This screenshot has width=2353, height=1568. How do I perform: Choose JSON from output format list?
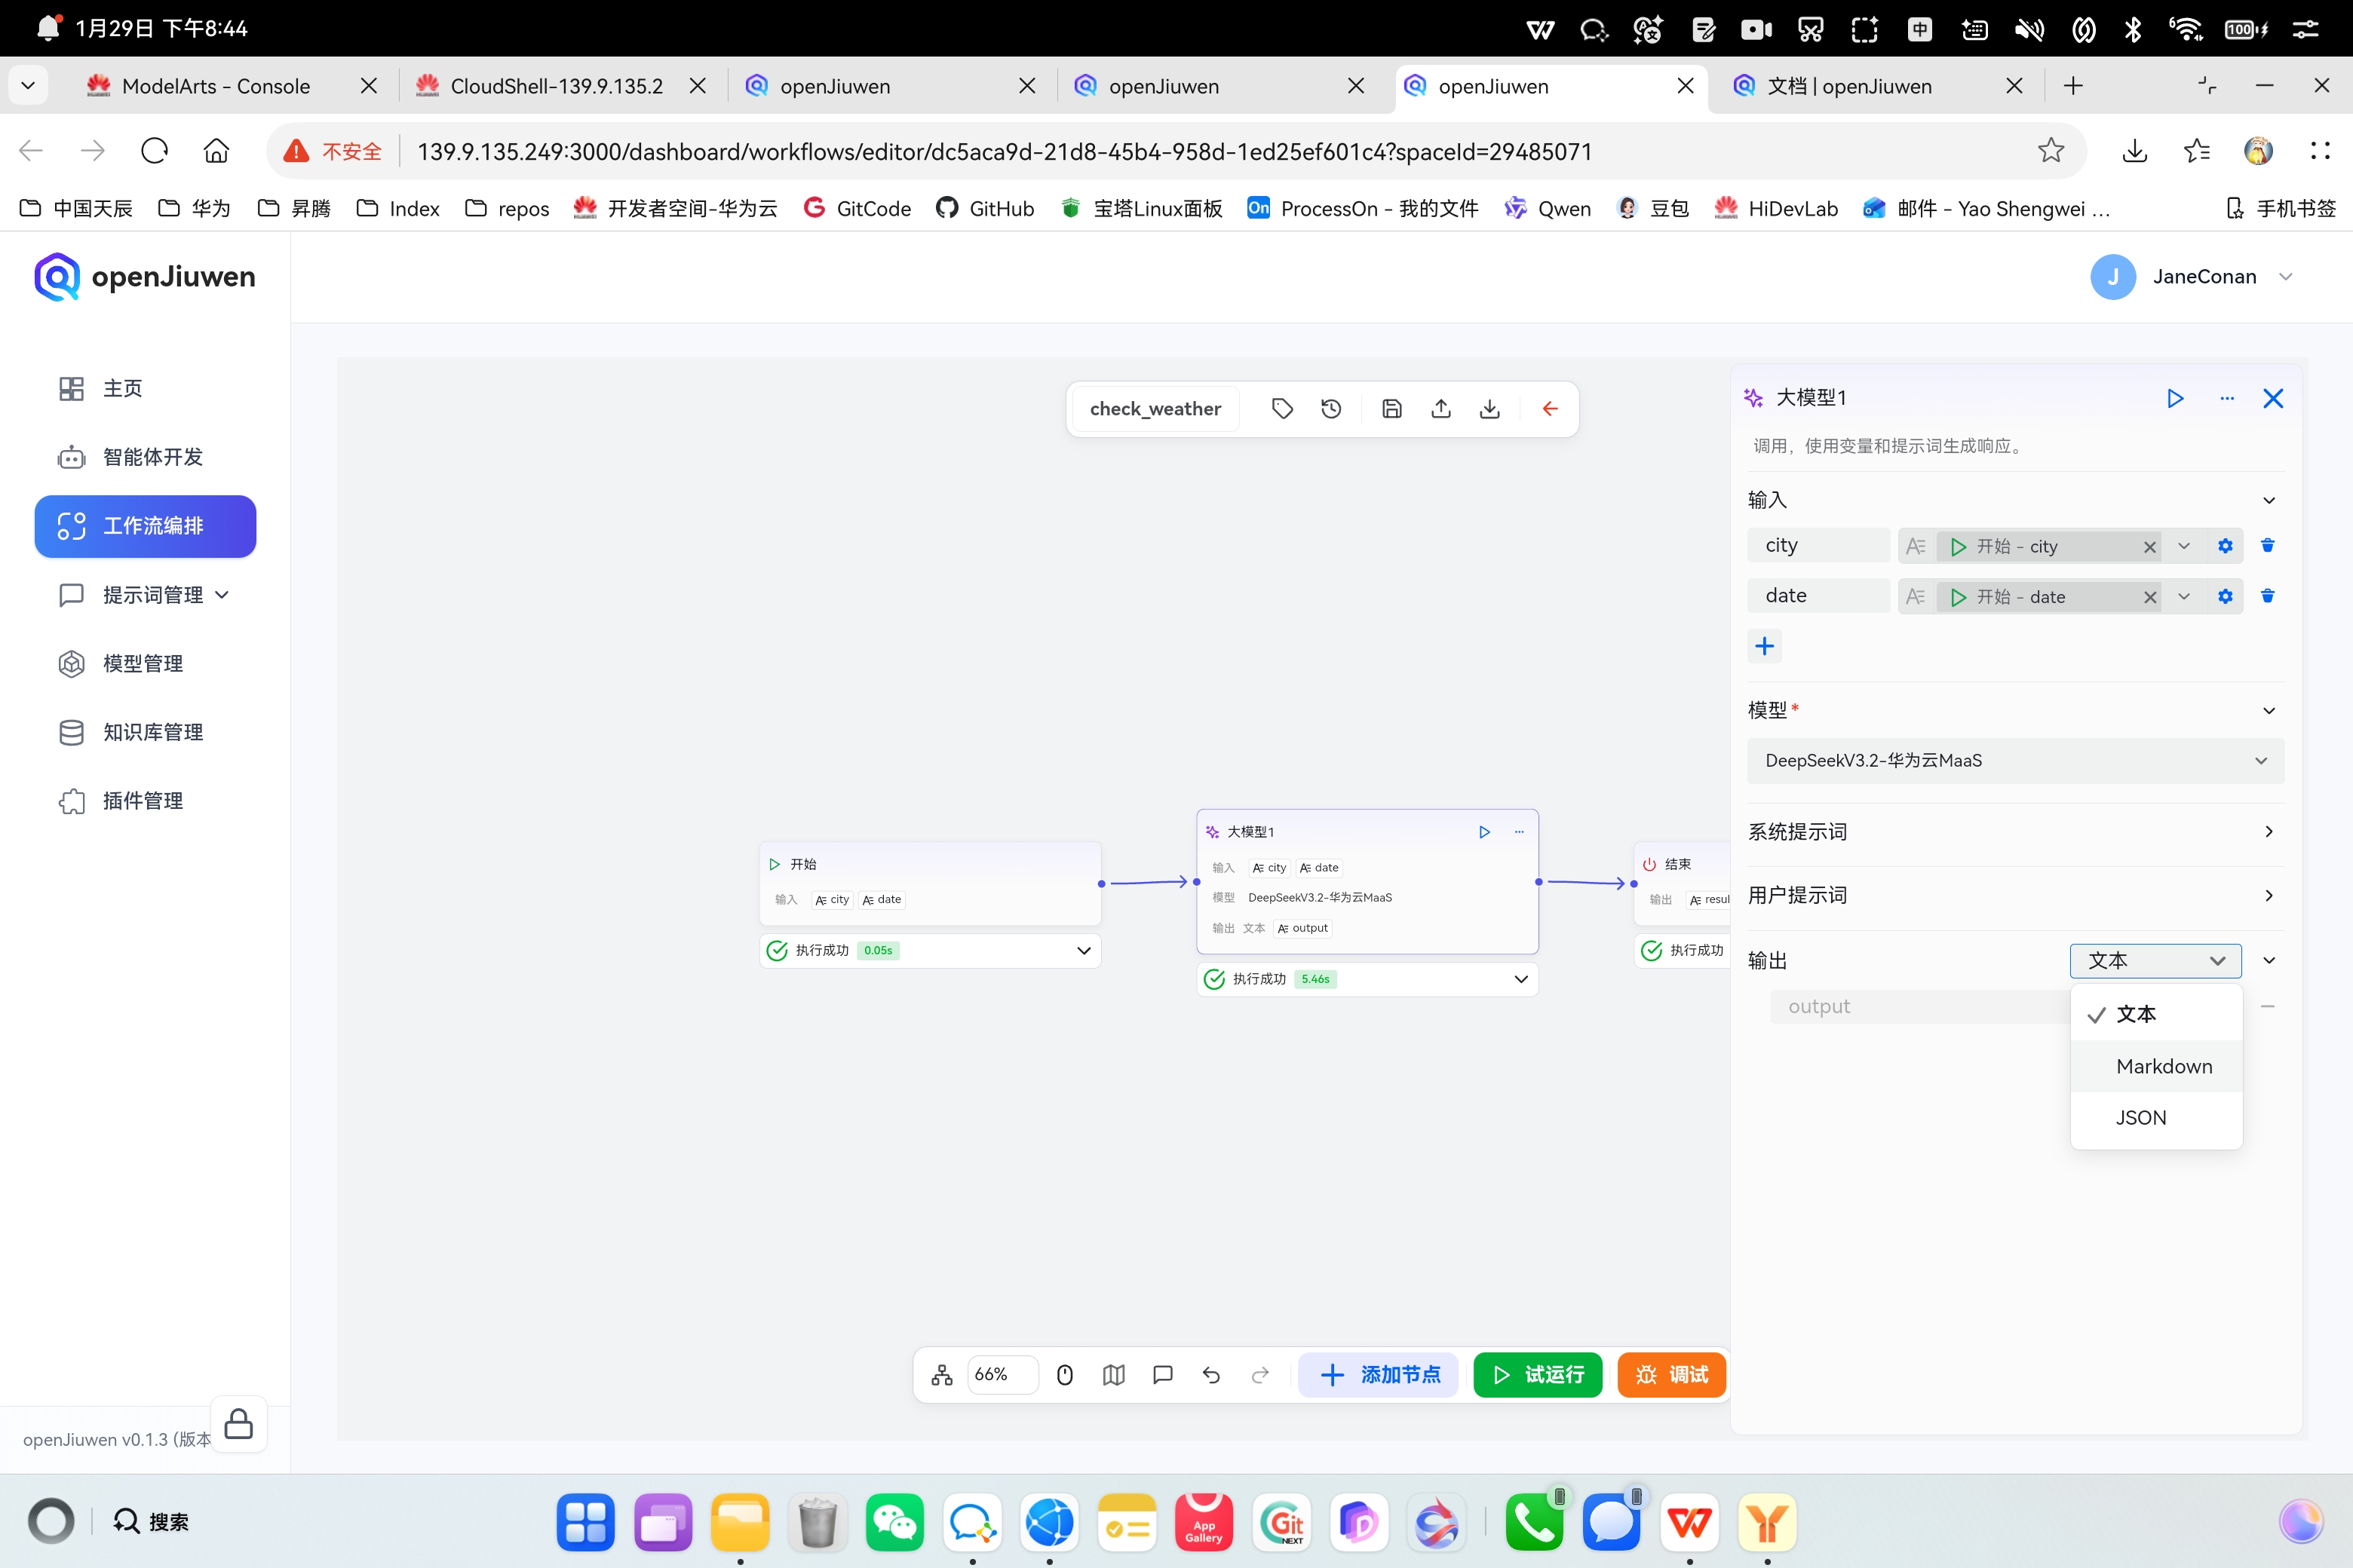tap(2140, 1117)
